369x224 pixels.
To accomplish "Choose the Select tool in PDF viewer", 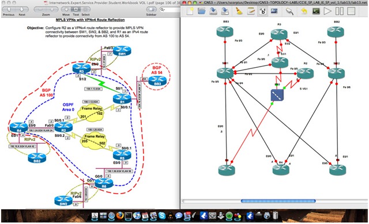I will [x=86, y=10].
